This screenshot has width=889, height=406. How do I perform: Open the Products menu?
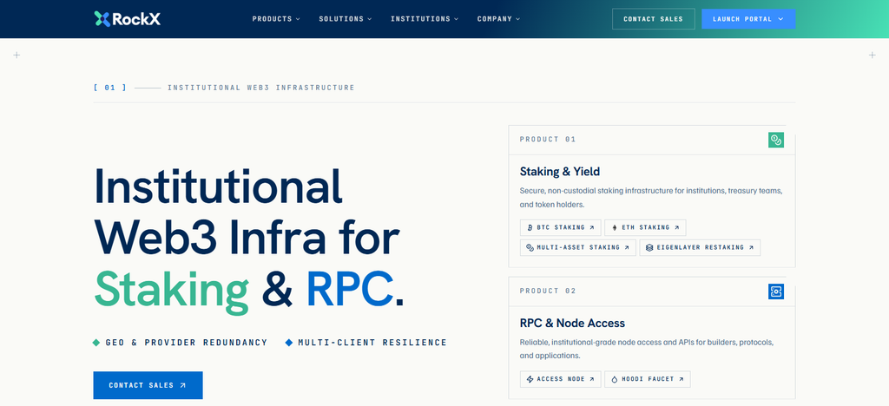tap(276, 19)
